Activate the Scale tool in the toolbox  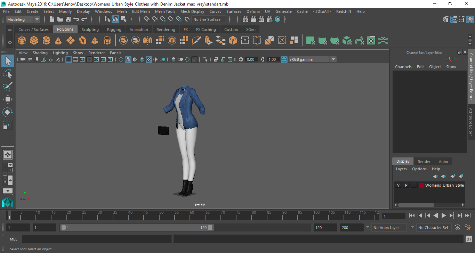tap(8, 125)
